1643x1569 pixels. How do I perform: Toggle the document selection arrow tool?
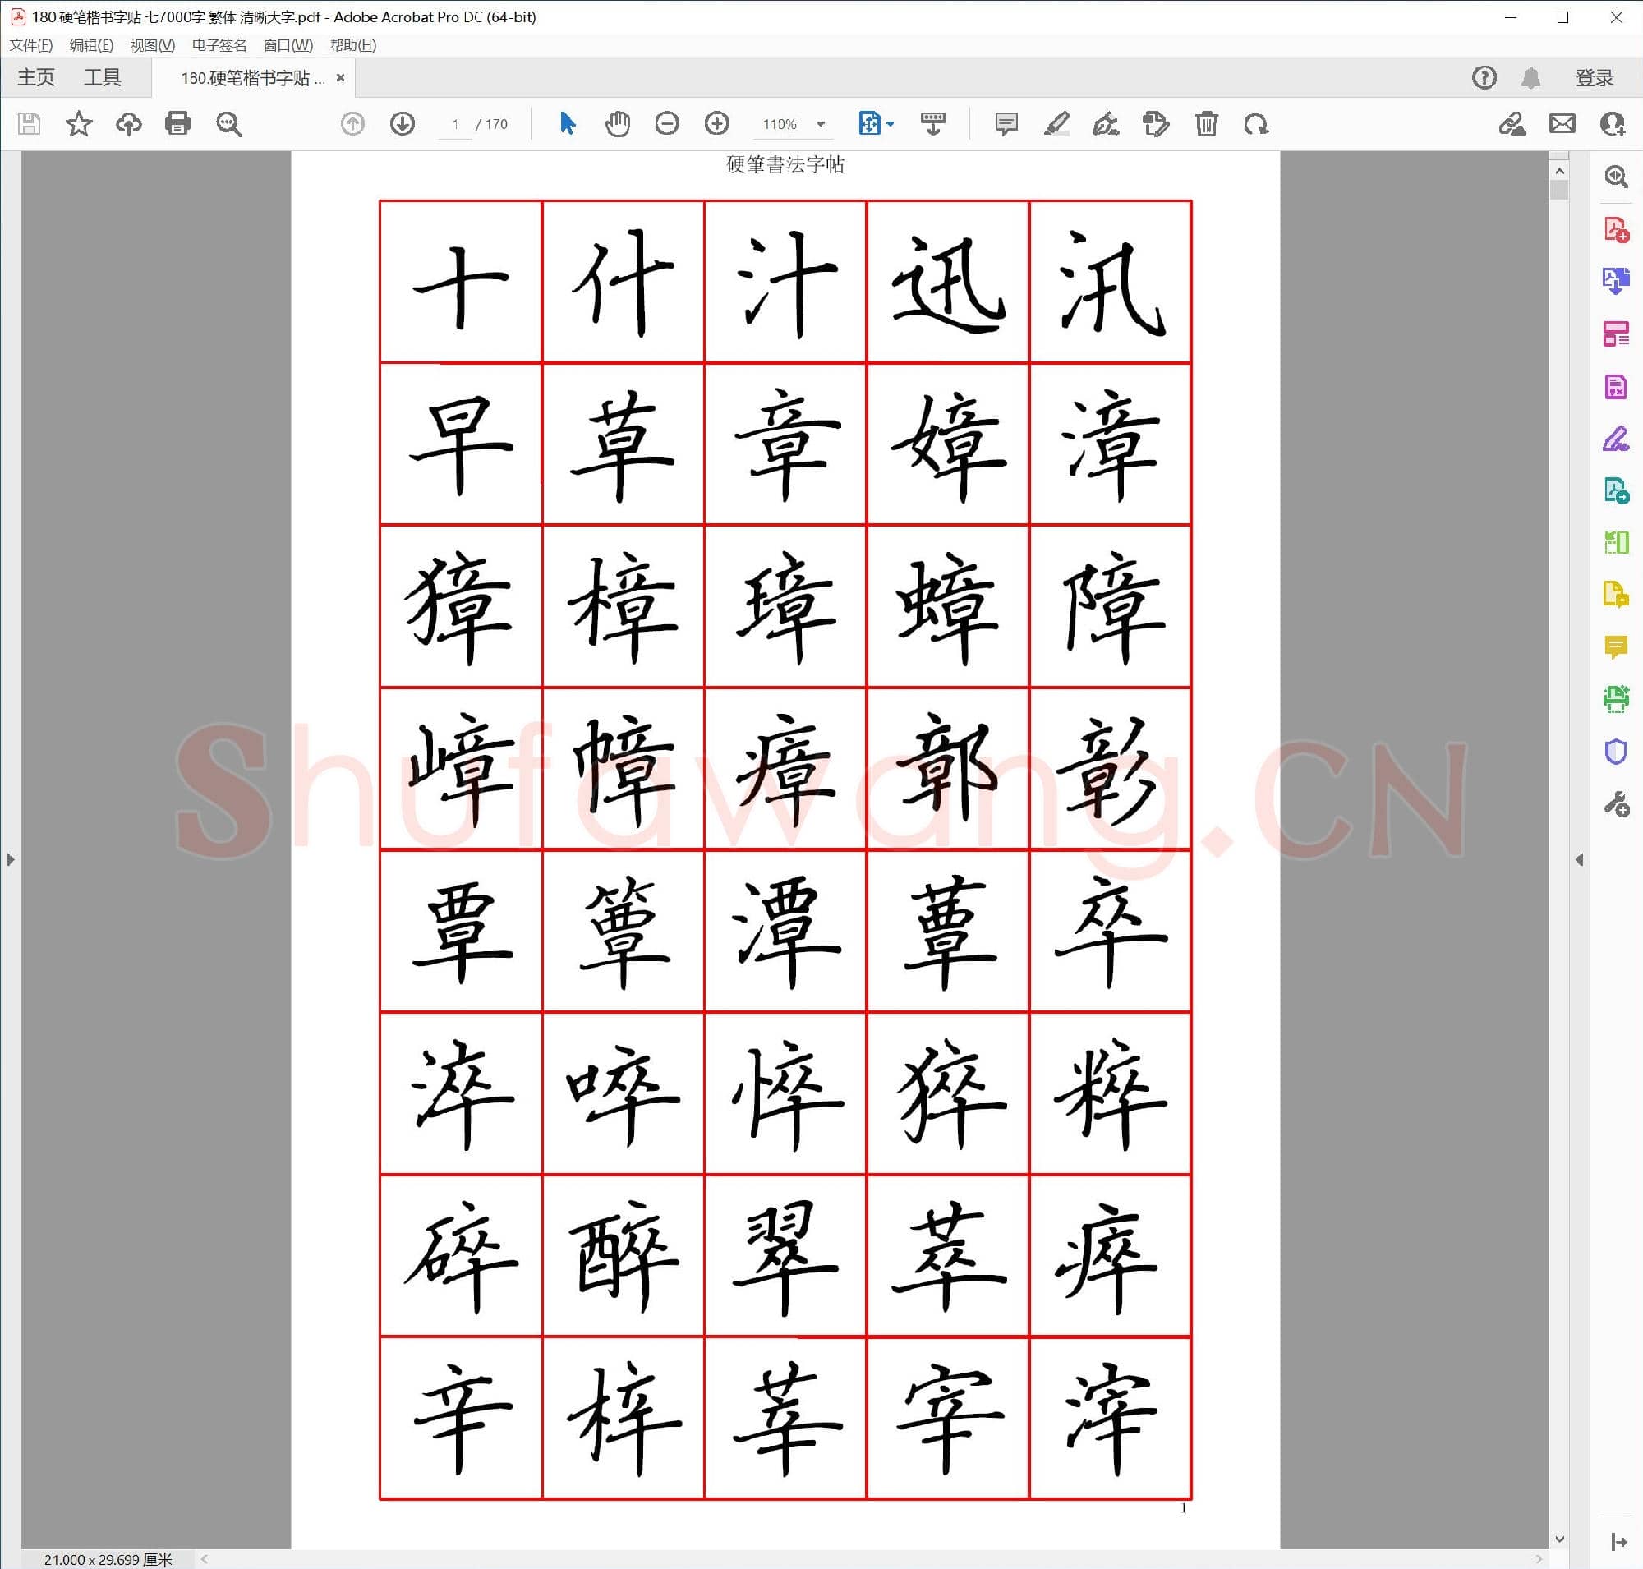click(567, 124)
